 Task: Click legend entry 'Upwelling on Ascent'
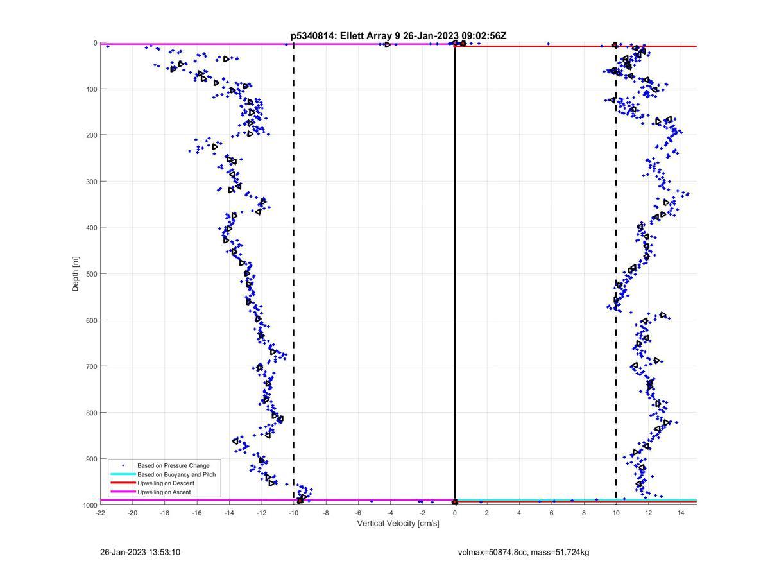pos(164,492)
